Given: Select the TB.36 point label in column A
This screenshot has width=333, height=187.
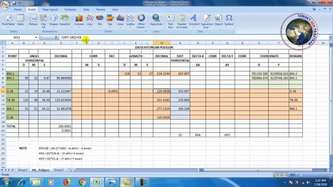Looking at the screenshot, I should pos(12,100).
